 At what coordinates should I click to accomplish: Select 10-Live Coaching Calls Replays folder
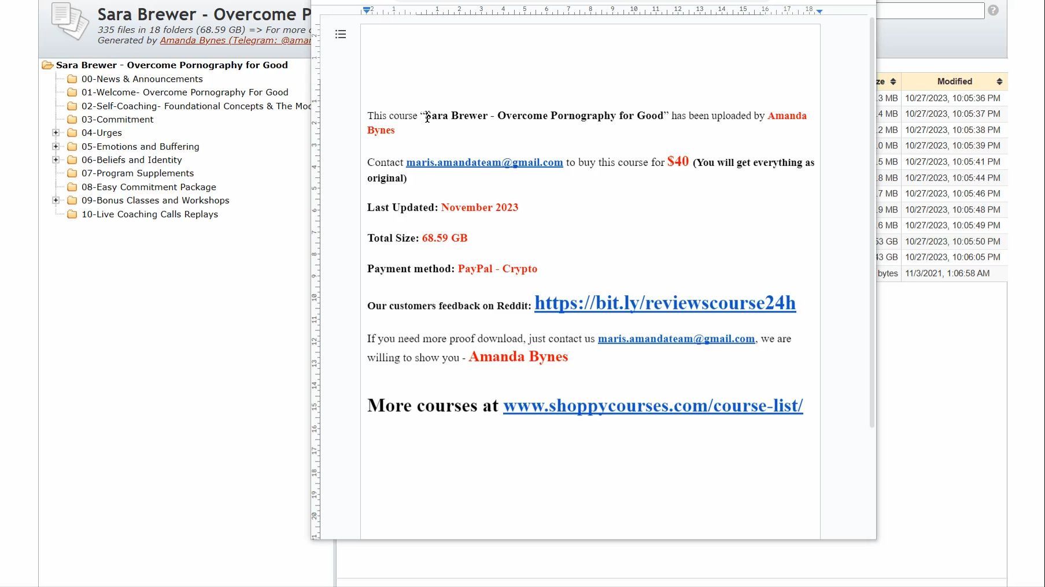pyautogui.click(x=150, y=214)
